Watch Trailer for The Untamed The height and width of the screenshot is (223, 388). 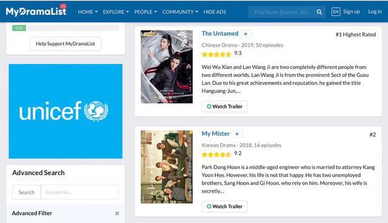[224, 107]
